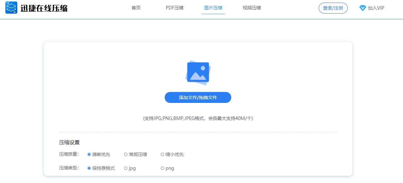Viewport: 403px width, 183px height.
Task: Go to 视频压缩 tab
Action: [x=252, y=8]
